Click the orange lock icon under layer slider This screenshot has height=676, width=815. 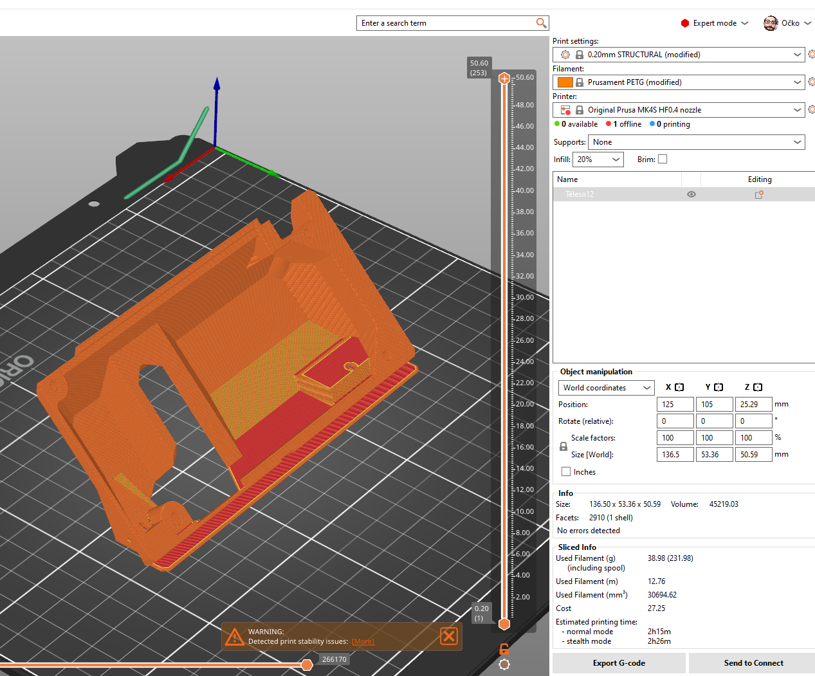point(504,649)
